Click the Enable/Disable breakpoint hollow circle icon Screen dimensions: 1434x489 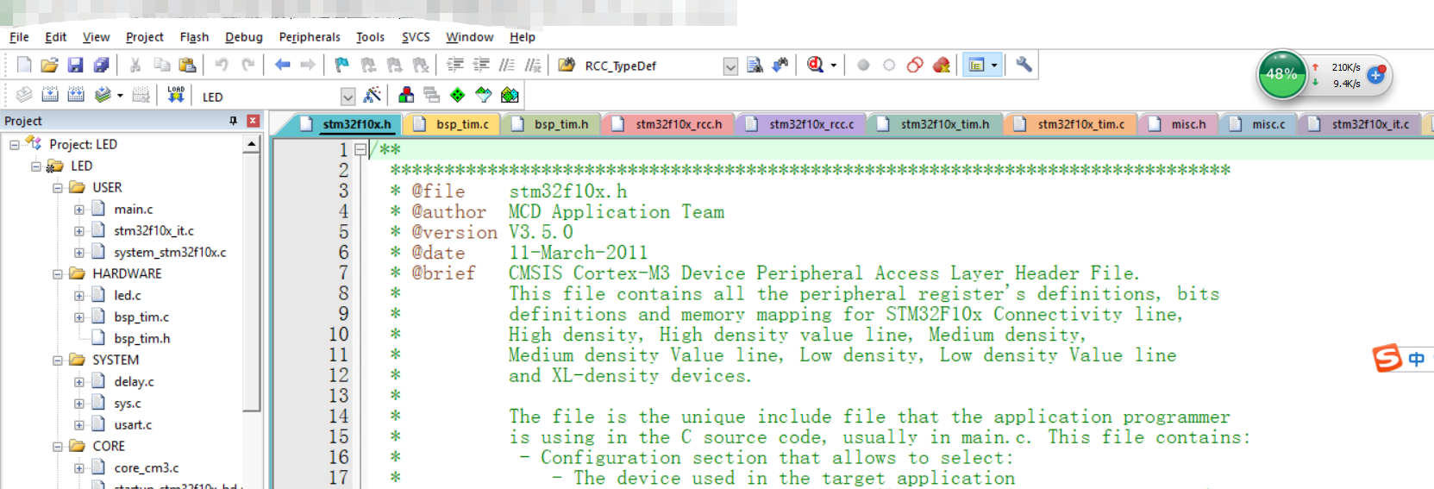889,65
